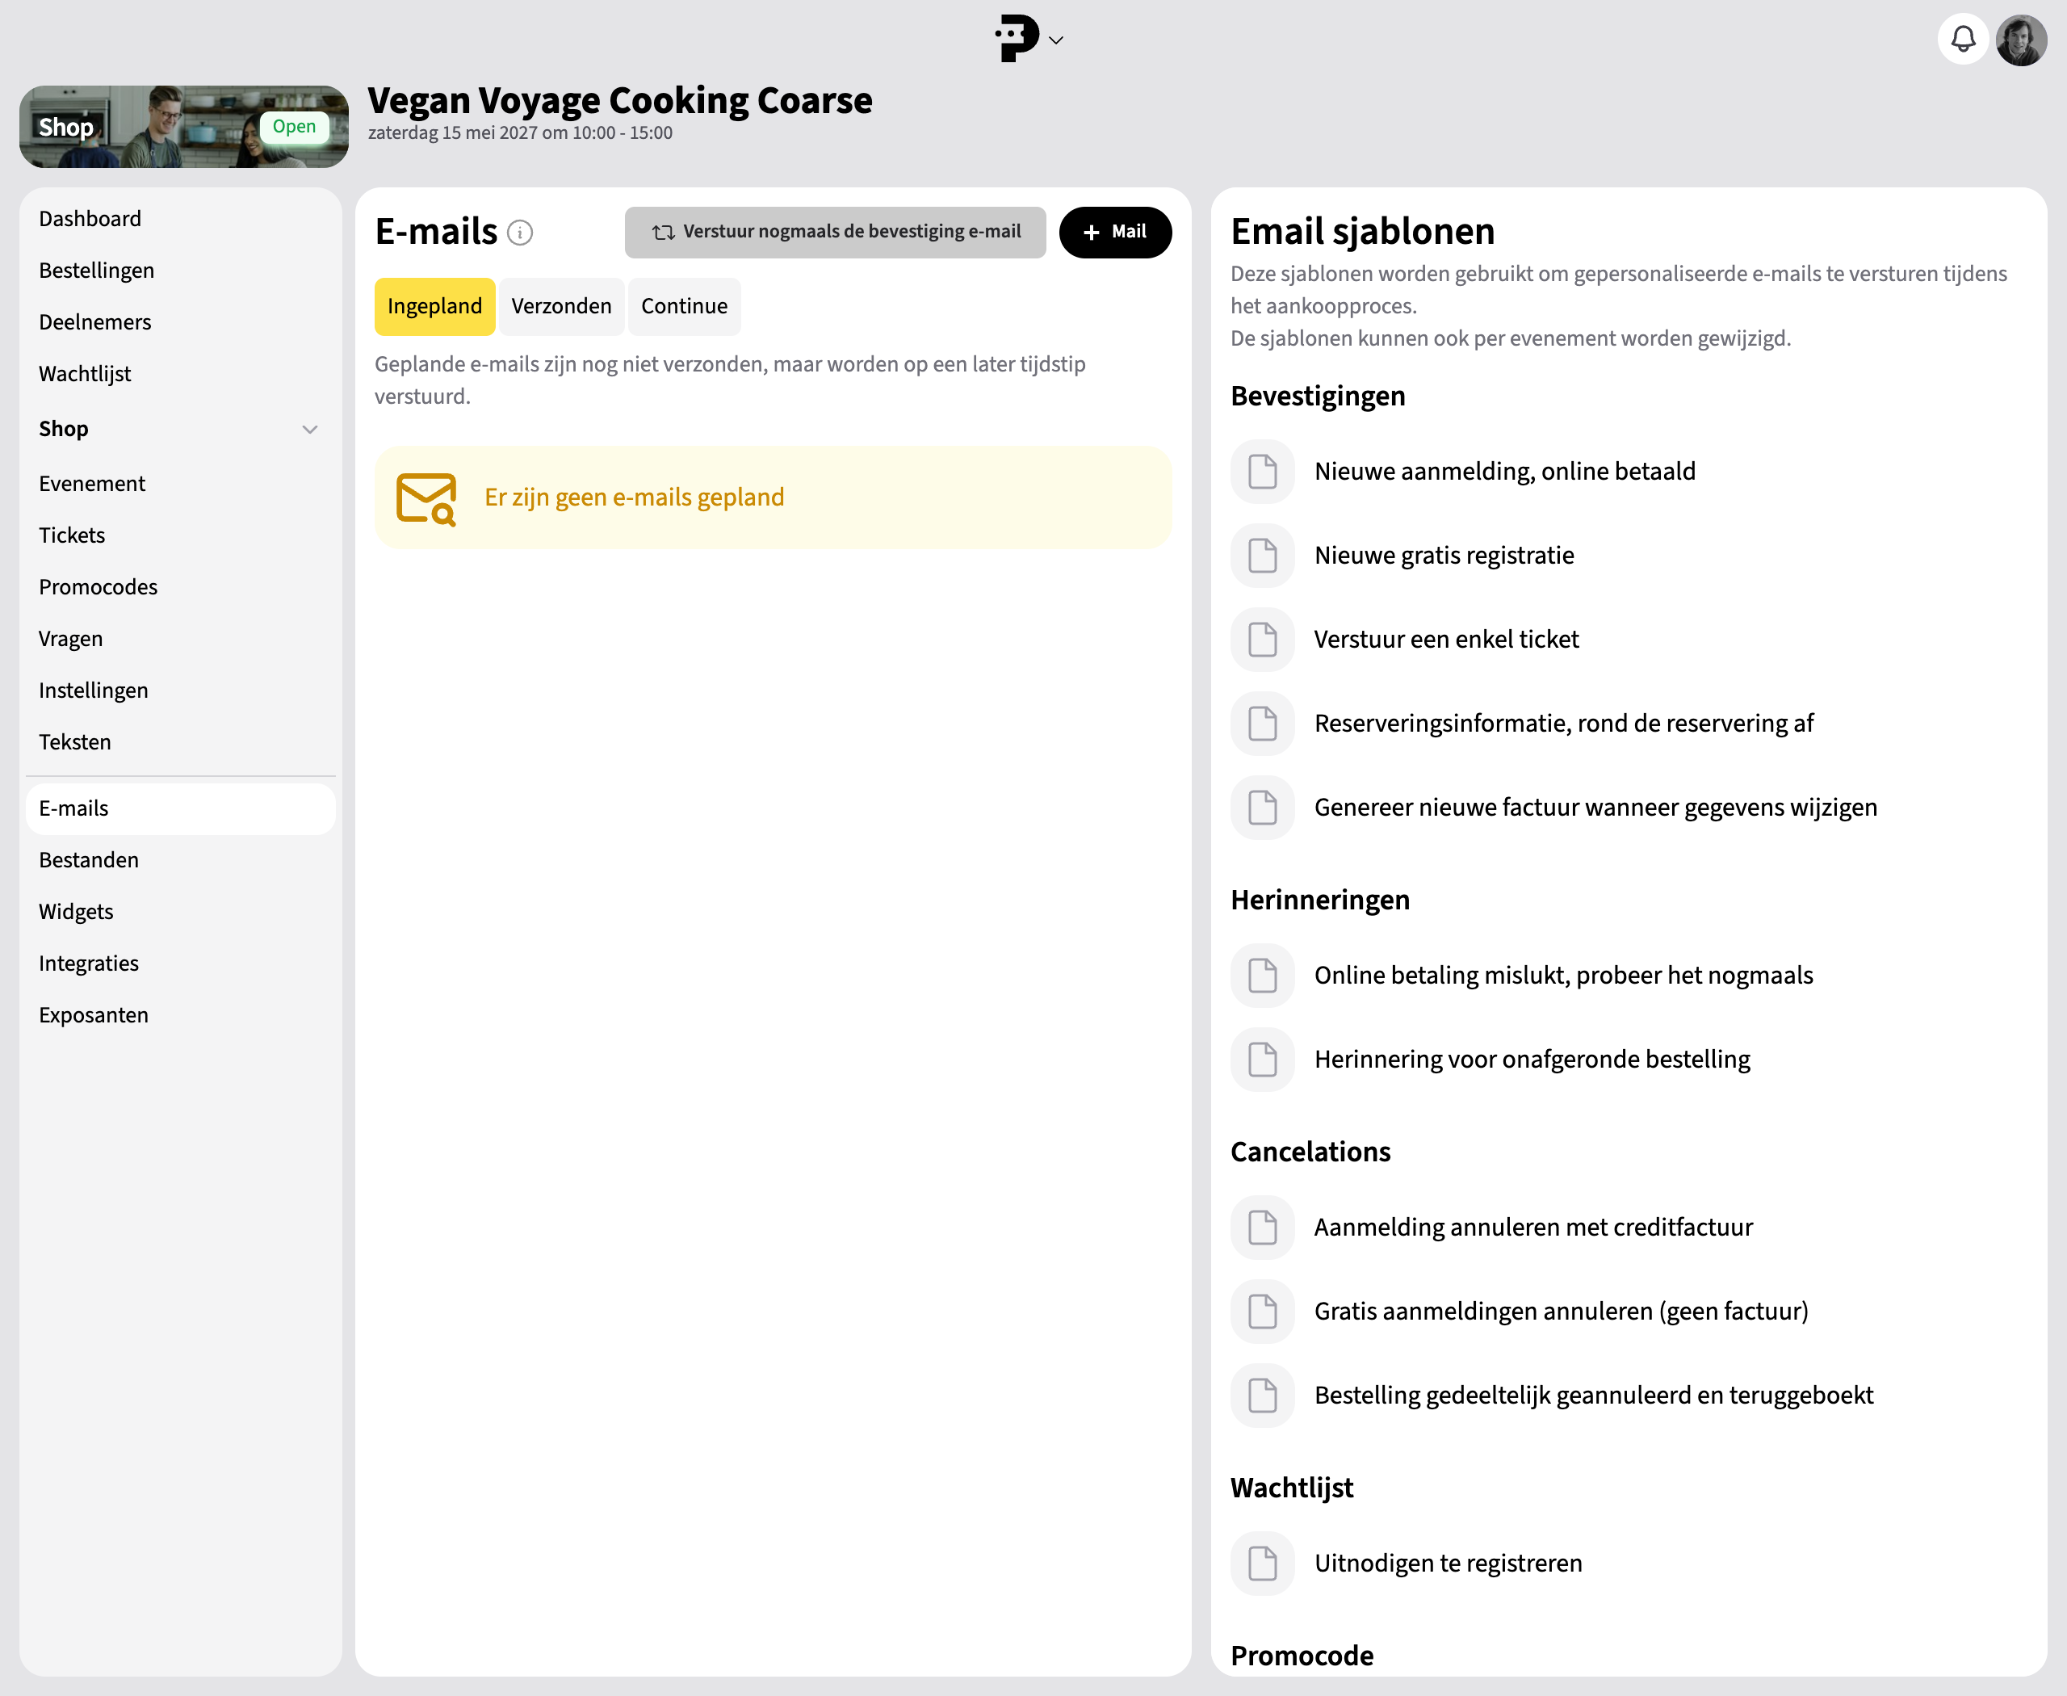This screenshot has height=1696, width=2067.
Task: Select the Ingepland tab
Action: tap(434, 307)
